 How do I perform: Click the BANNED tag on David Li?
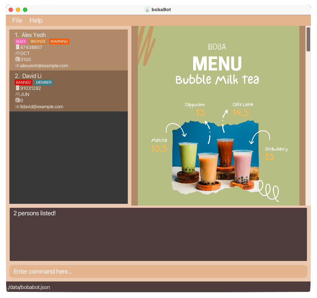[x=23, y=82]
